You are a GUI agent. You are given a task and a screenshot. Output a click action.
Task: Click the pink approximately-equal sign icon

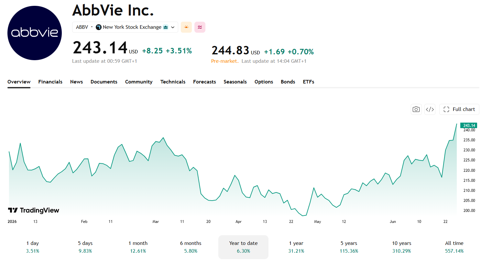coord(200,27)
